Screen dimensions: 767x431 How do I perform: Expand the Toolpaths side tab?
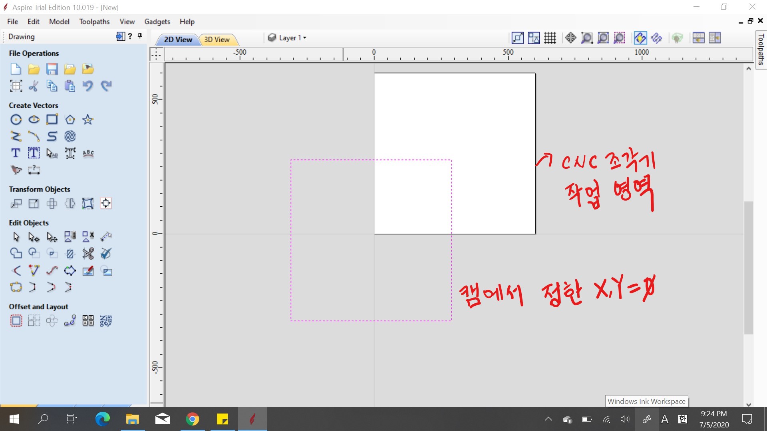(x=761, y=49)
